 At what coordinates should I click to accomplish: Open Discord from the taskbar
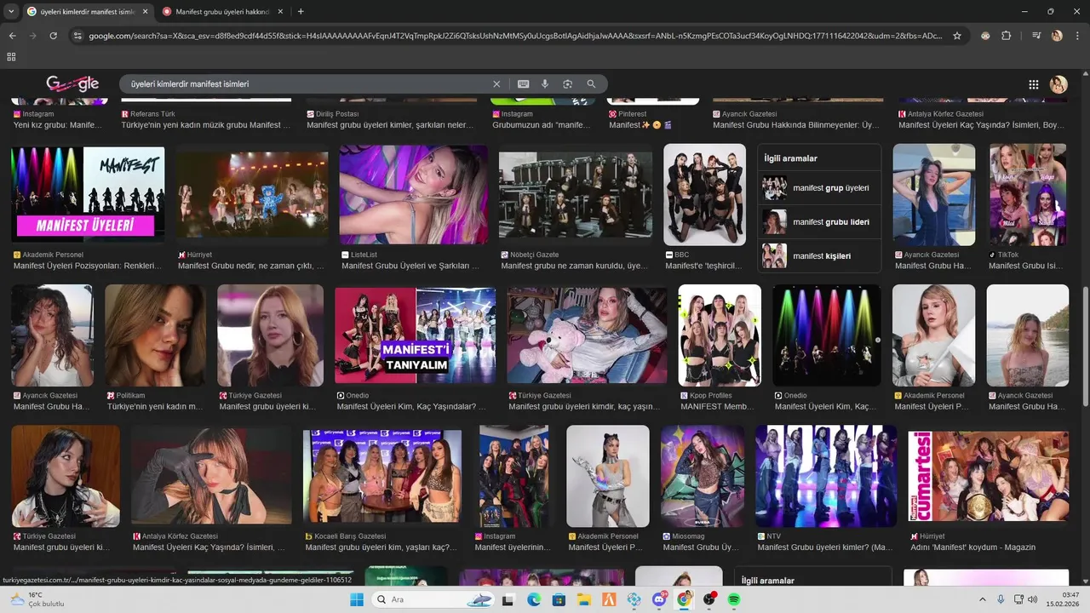click(659, 599)
